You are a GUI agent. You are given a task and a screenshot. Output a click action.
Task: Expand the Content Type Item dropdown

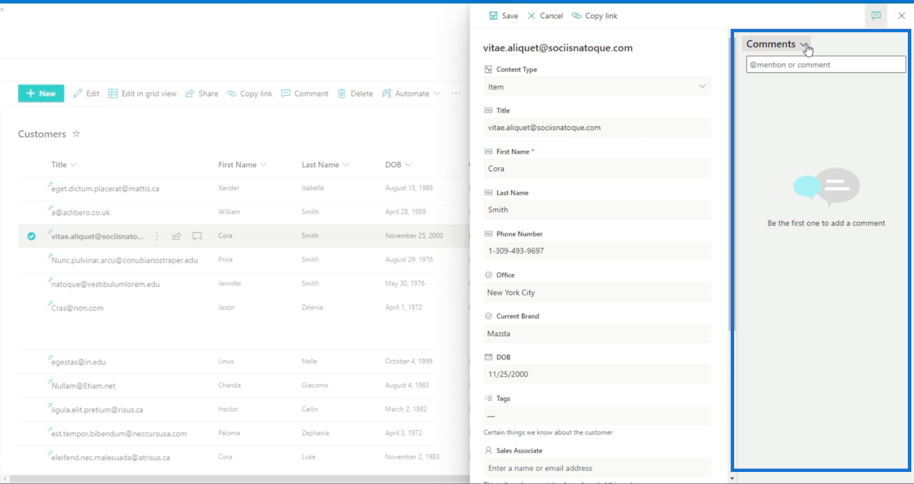tap(597, 87)
